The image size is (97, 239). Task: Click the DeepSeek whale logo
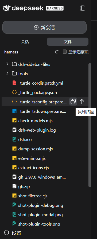[7, 8]
